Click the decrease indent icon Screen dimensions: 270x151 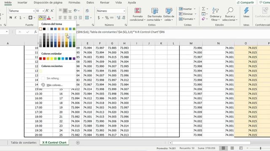[76, 18]
